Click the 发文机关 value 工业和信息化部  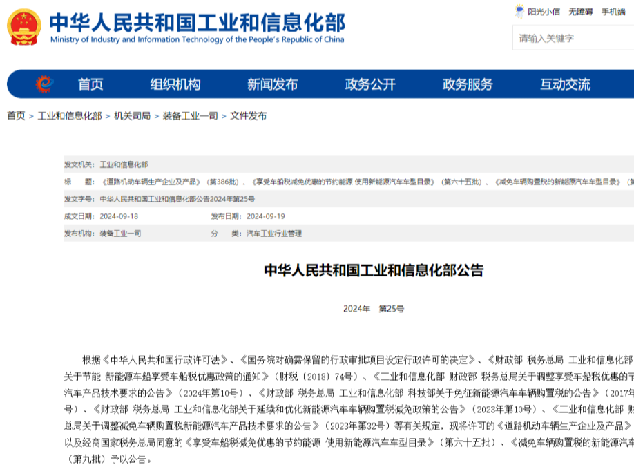pyautogui.click(x=124, y=164)
